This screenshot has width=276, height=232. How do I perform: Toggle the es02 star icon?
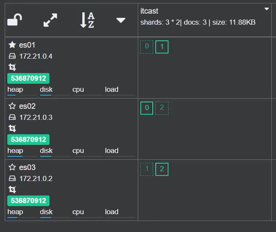(12, 106)
